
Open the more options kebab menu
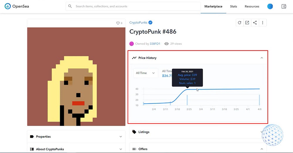pyautogui.click(x=263, y=23)
